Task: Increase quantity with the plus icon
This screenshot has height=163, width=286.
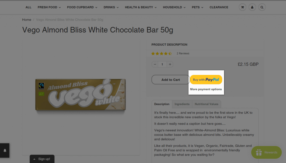Action: 170,65
